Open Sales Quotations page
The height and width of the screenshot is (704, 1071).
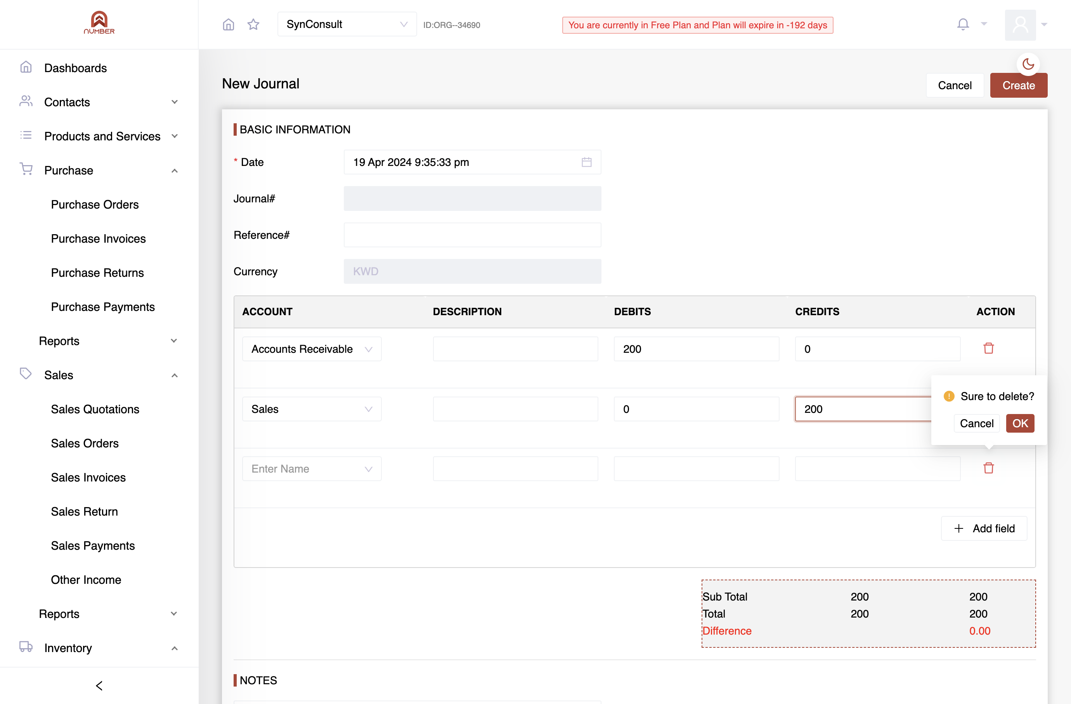(x=95, y=409)
